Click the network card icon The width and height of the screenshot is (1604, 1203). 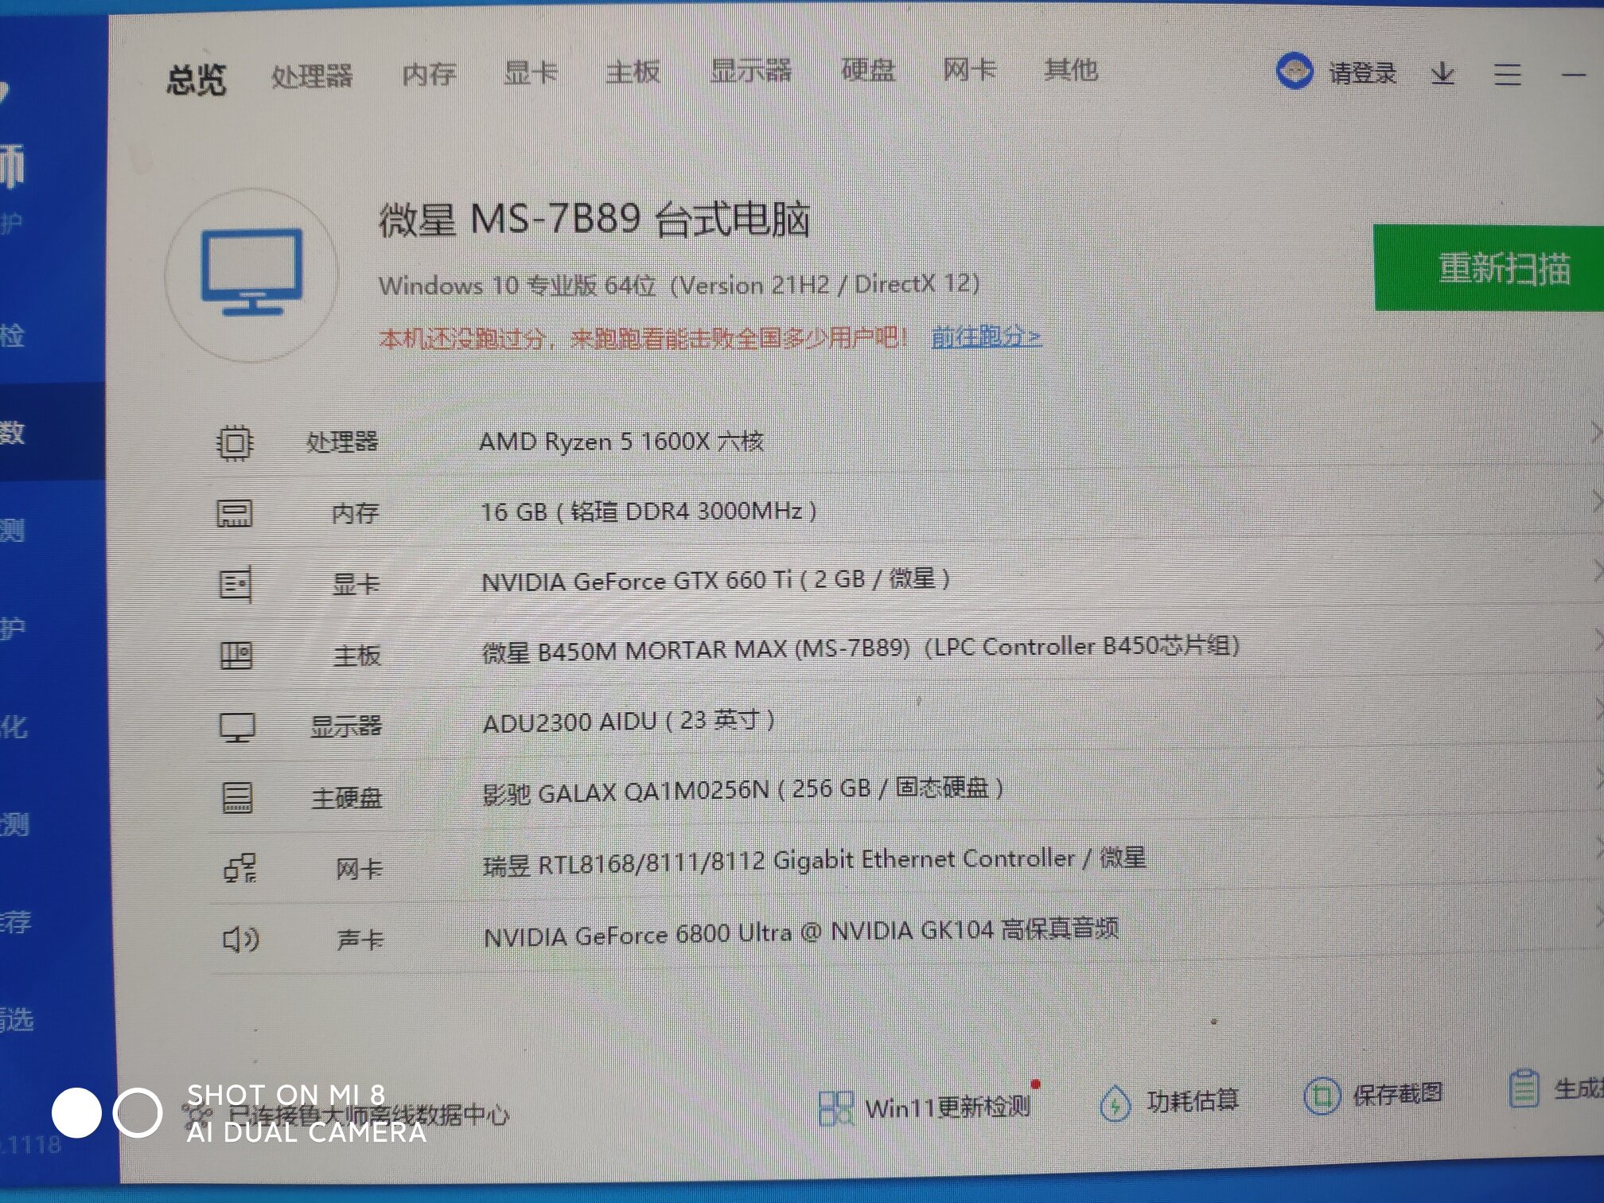[239, 868]
